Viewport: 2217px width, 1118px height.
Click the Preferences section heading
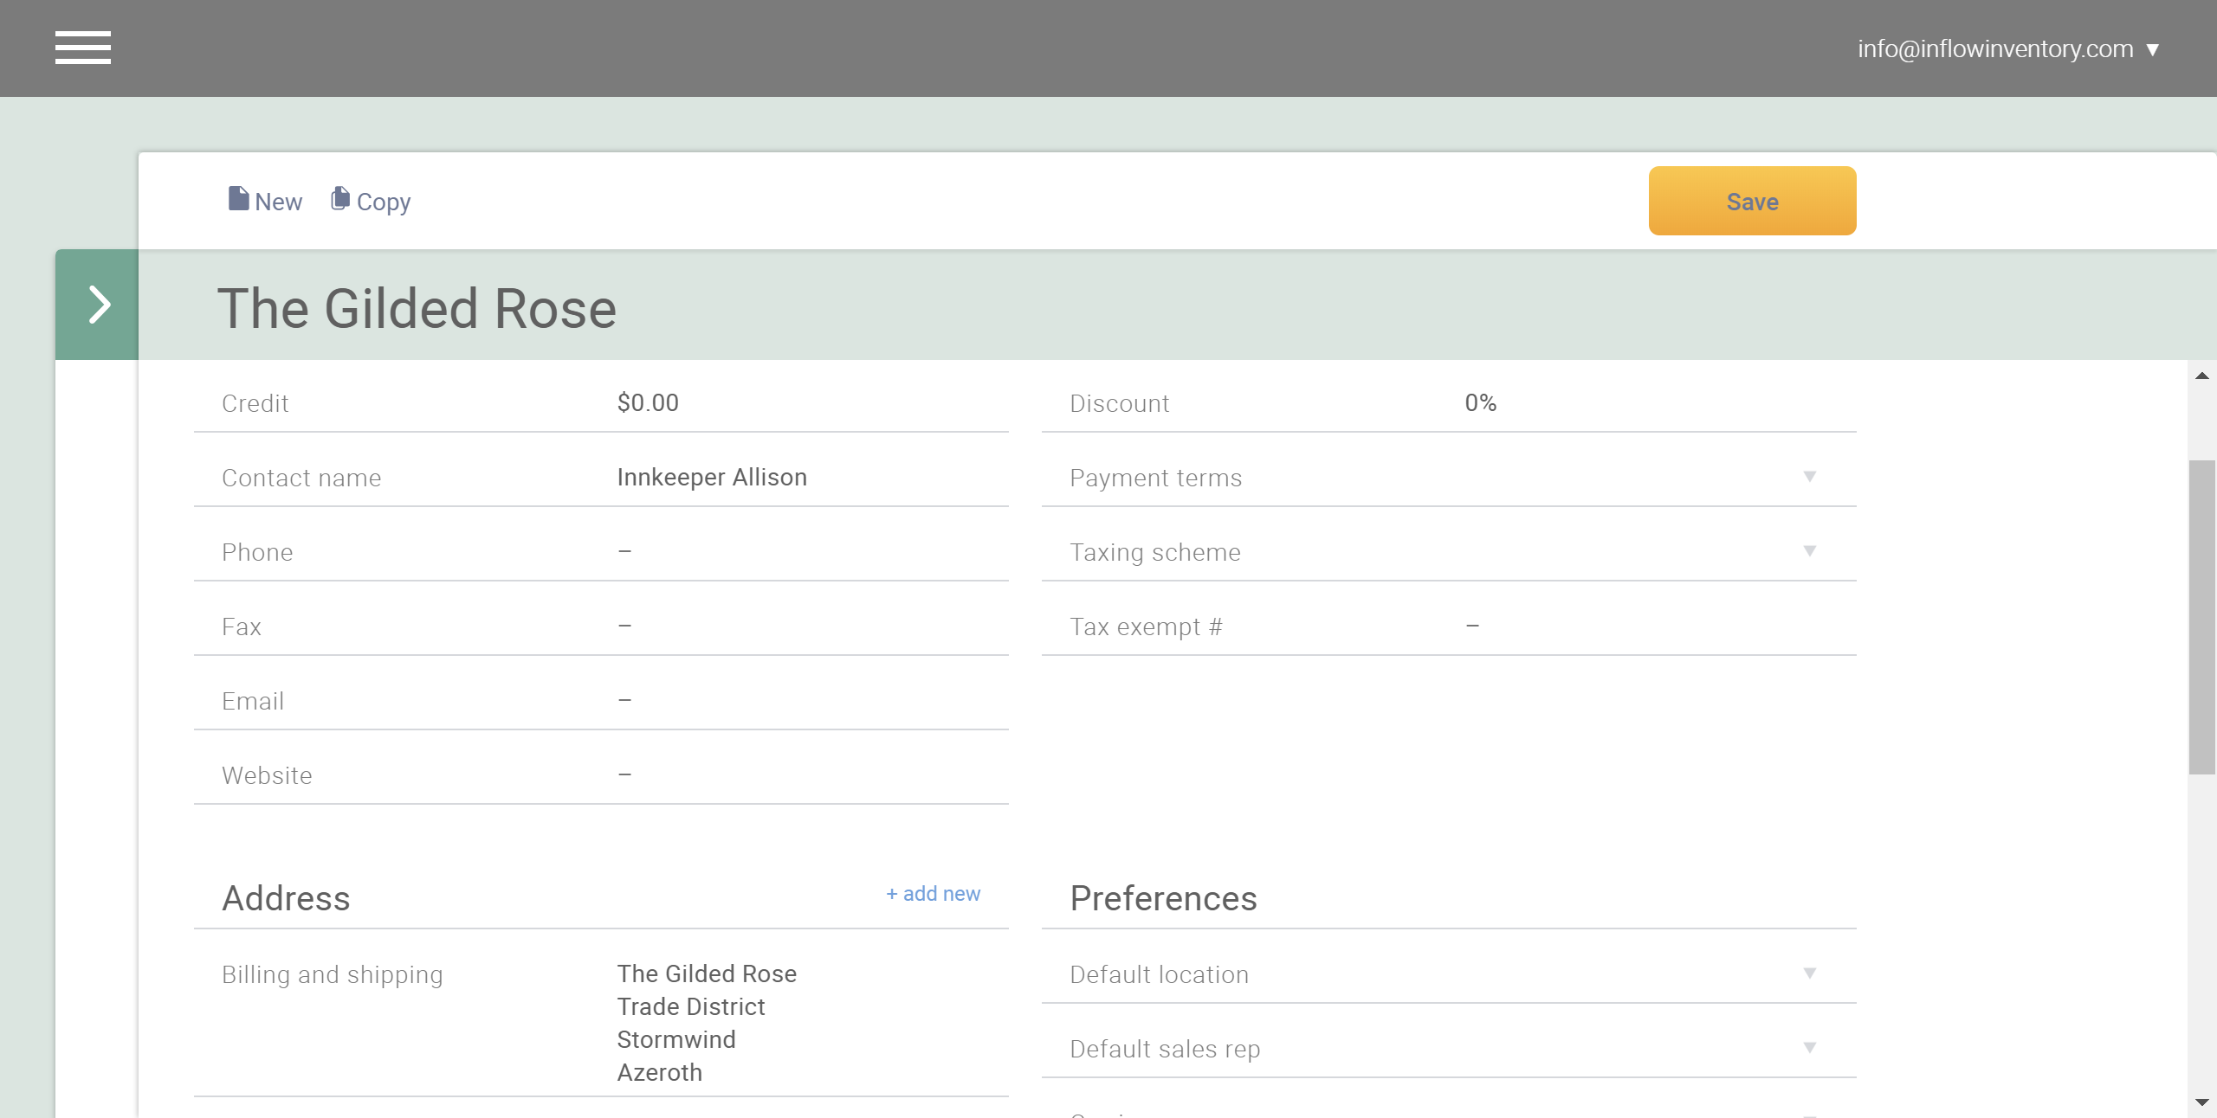point(1163,898)
